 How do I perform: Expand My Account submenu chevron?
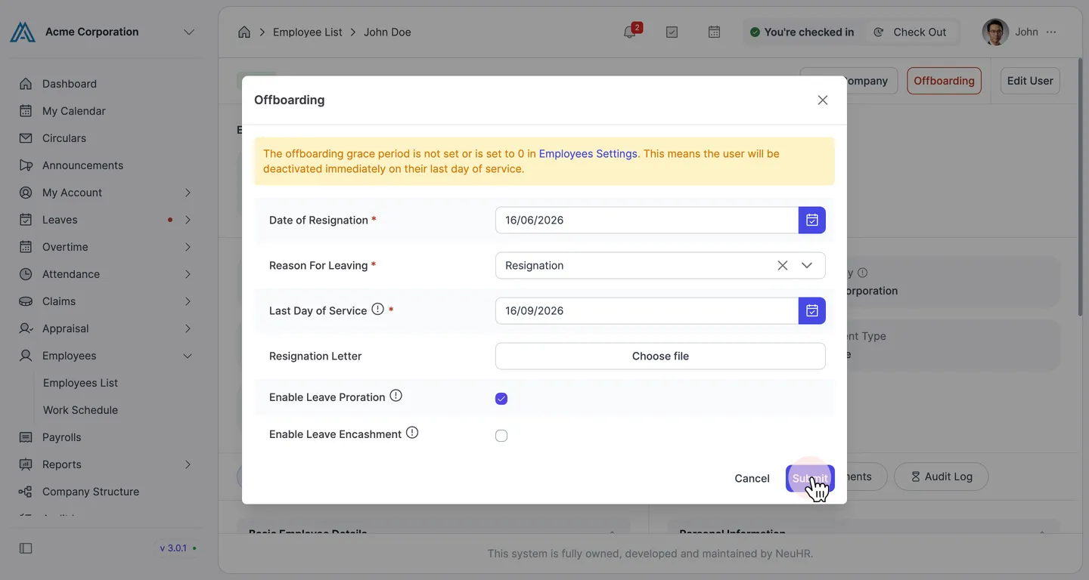[x=188, y=193]
